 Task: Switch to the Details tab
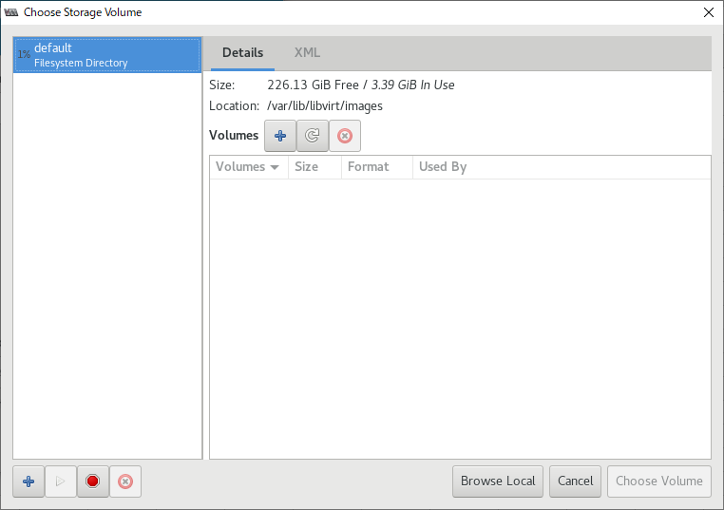point(243,52)
